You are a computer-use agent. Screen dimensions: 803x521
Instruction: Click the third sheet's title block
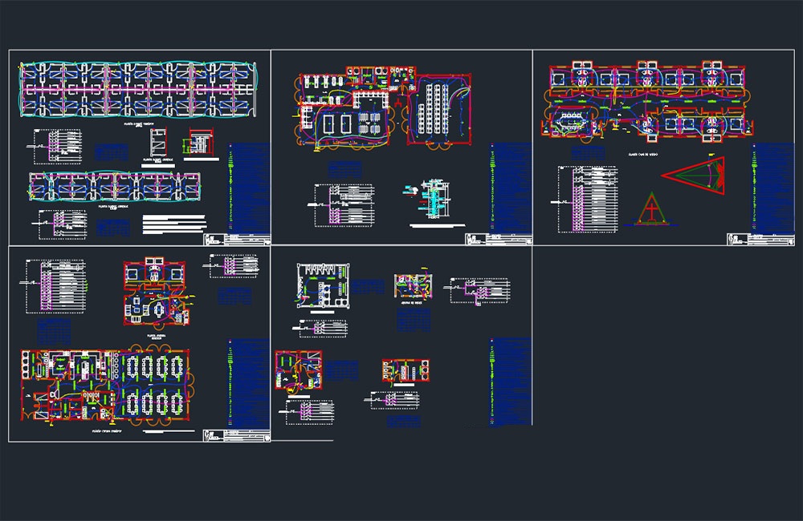tap(760, 240)
